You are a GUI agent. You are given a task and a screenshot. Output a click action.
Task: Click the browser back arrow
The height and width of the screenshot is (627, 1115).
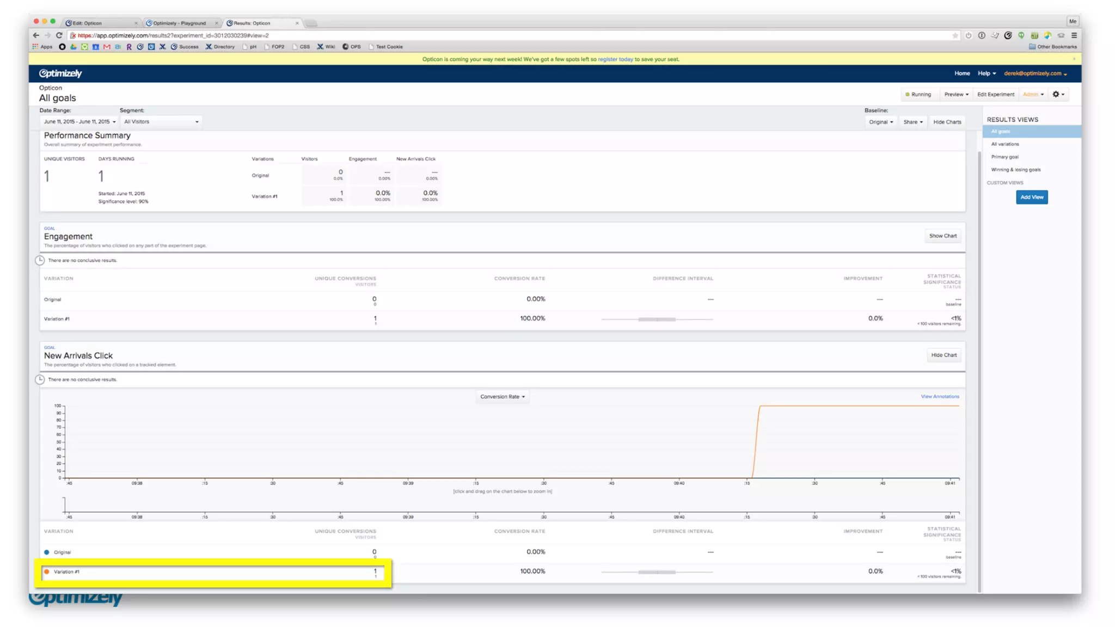(36, 35)
